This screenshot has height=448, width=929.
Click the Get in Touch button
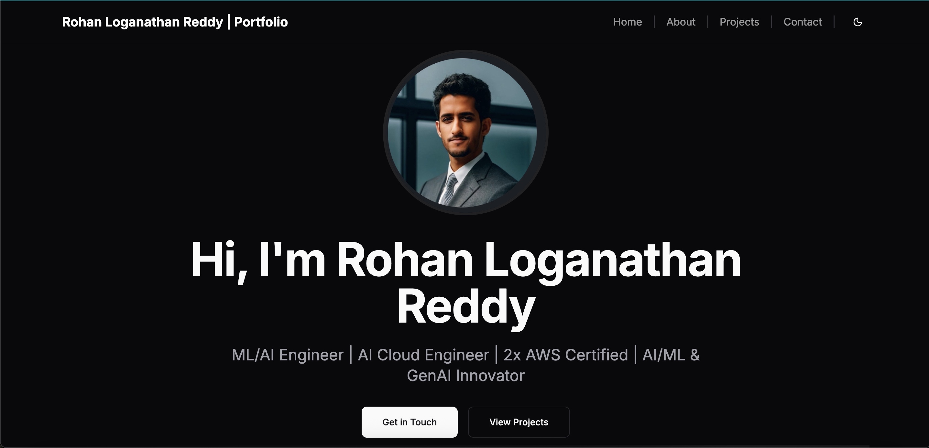[409, 422]
